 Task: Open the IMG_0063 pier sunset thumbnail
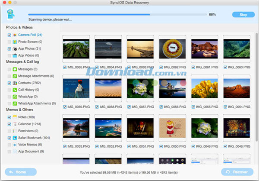click(x=140, y=49)
